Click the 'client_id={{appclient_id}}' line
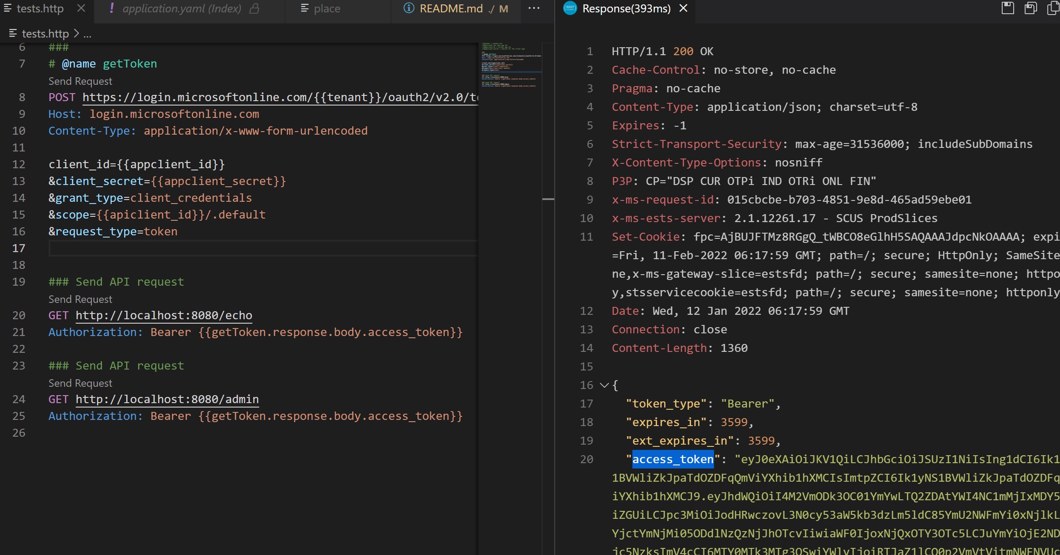The image size is (1060, 555). 137,164
